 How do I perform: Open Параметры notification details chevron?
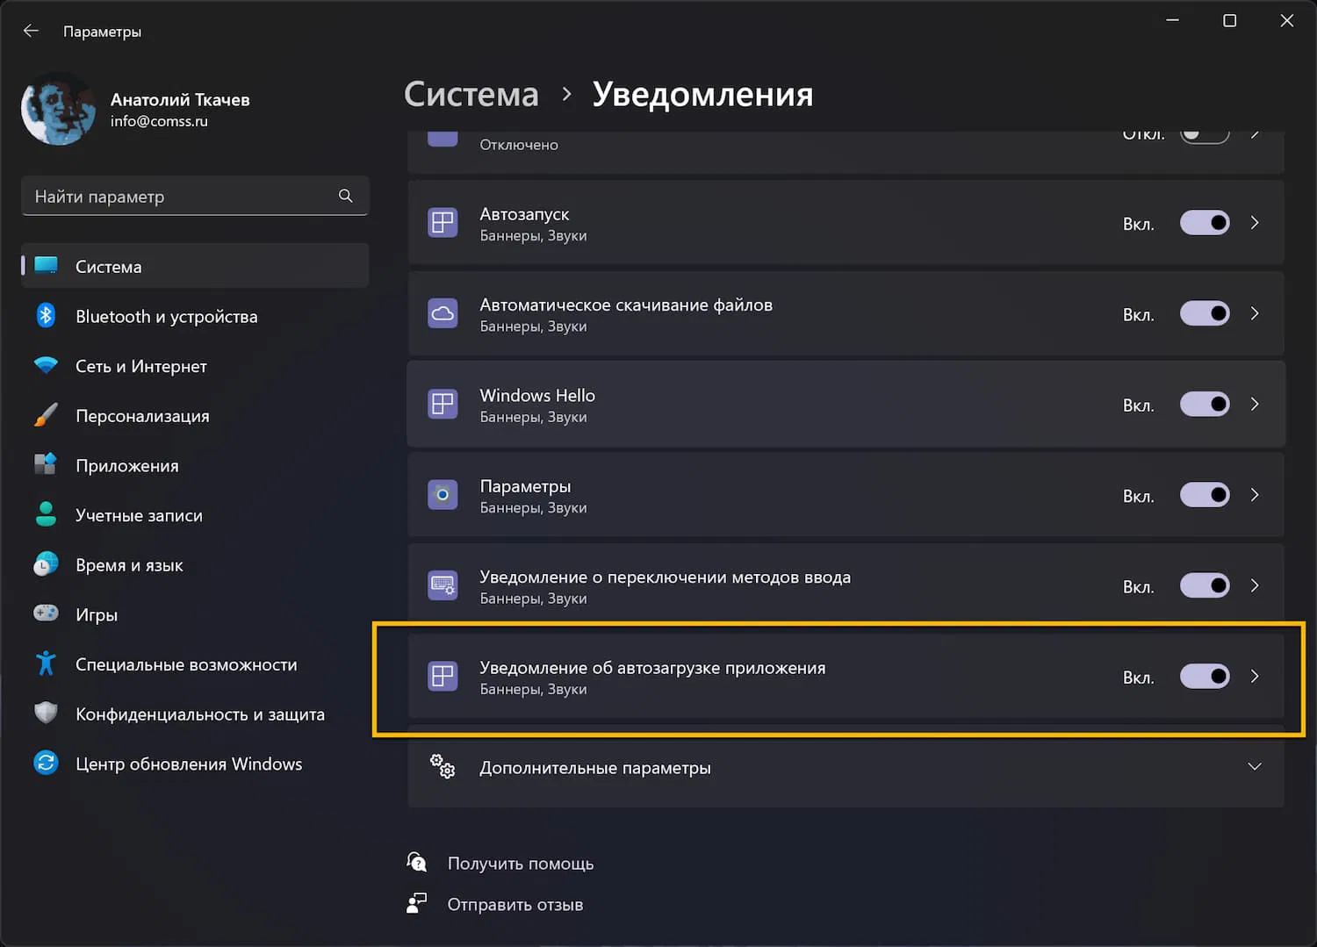[1255, 495]
